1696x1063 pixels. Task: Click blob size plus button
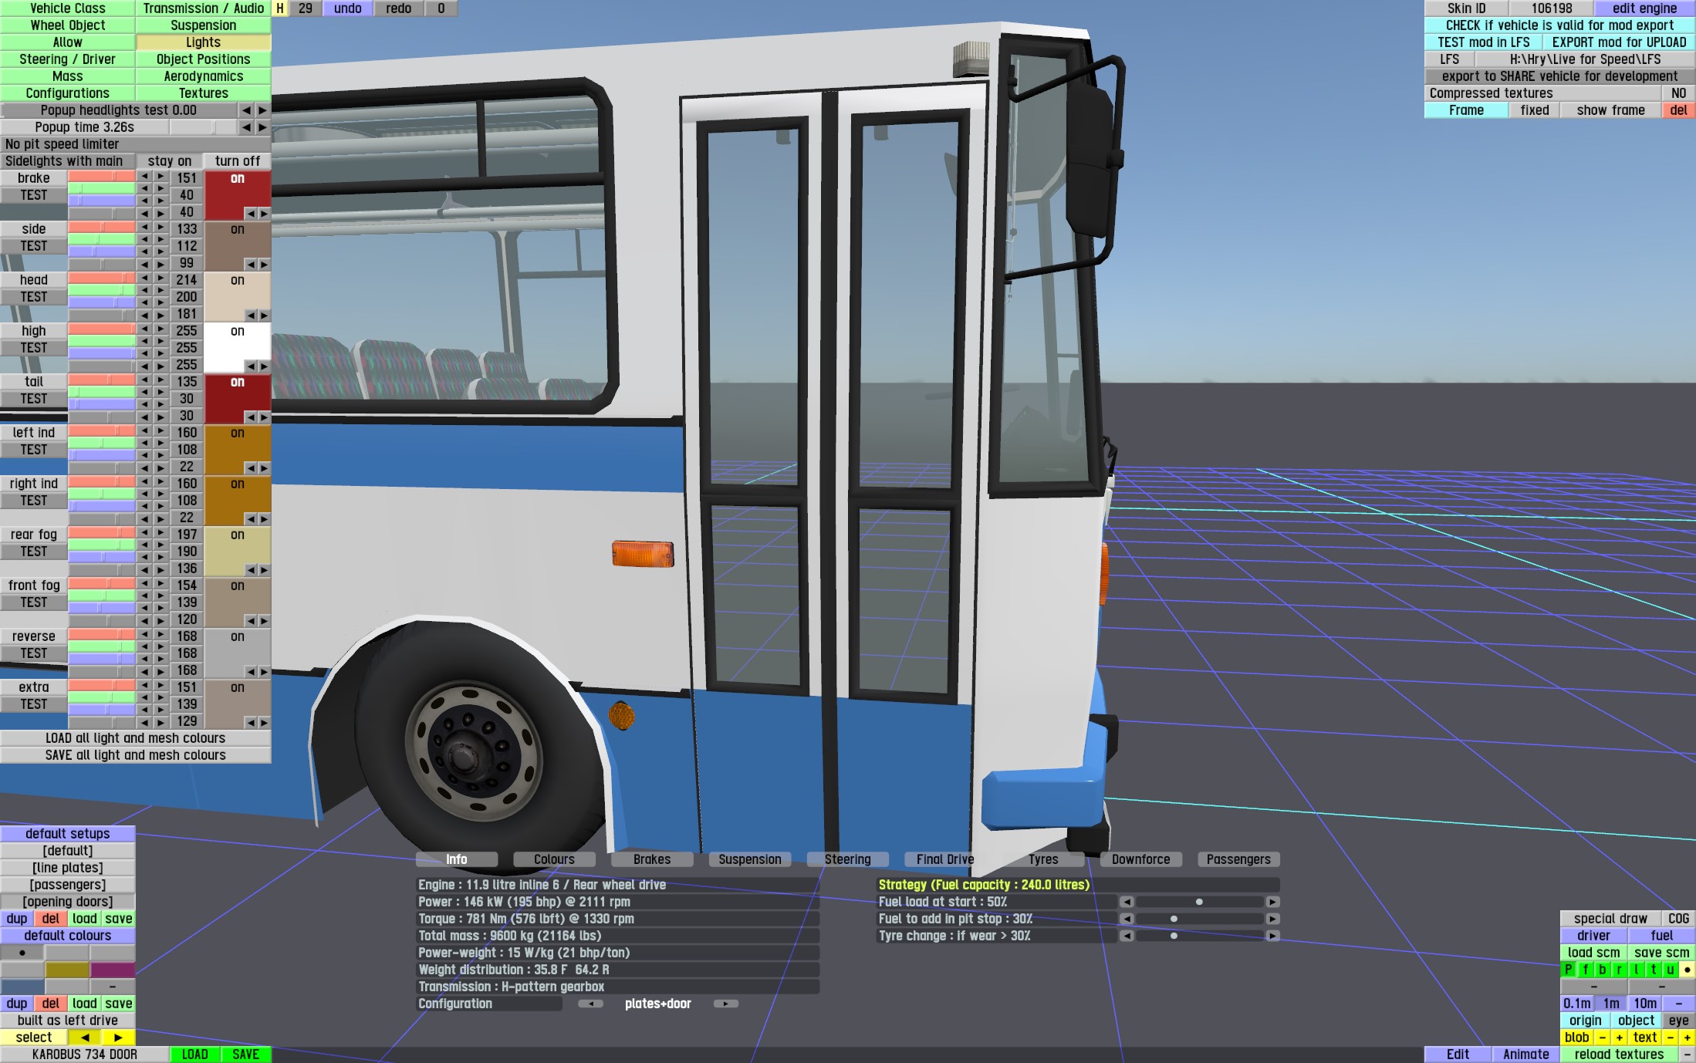[1619, 1038]
